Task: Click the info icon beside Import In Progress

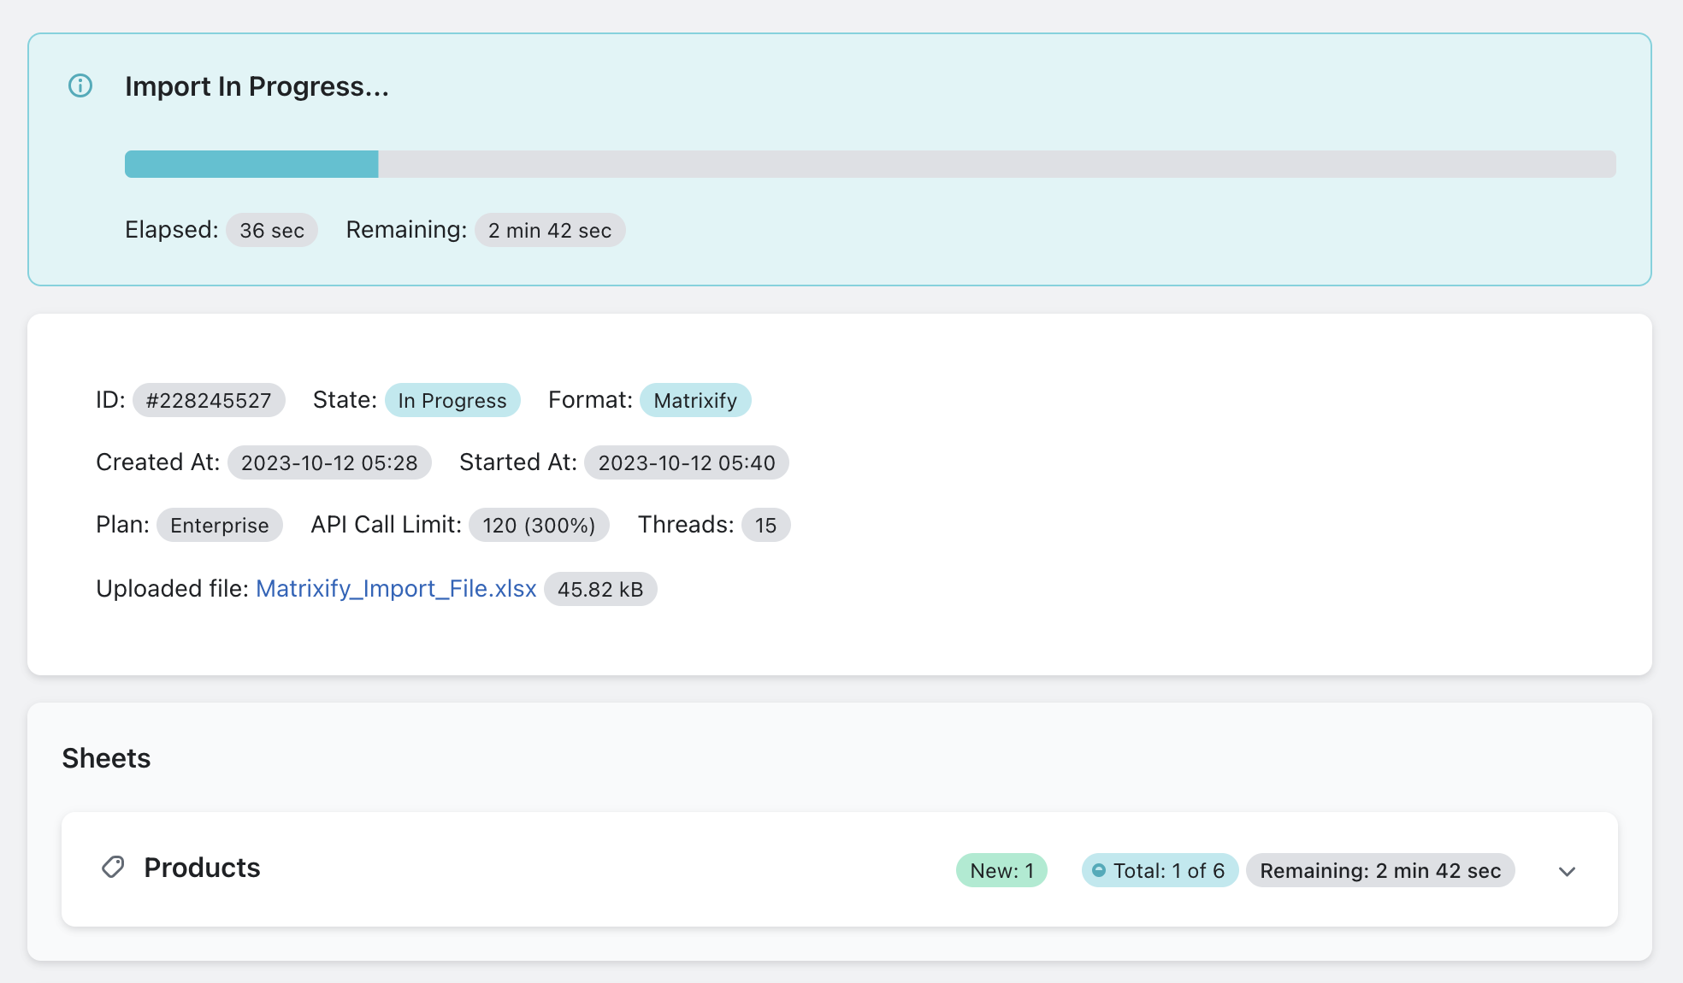Action: [x=80, y=85]
